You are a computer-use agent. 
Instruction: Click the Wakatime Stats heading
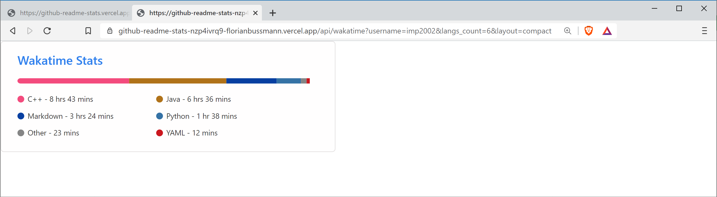(60, 60)
